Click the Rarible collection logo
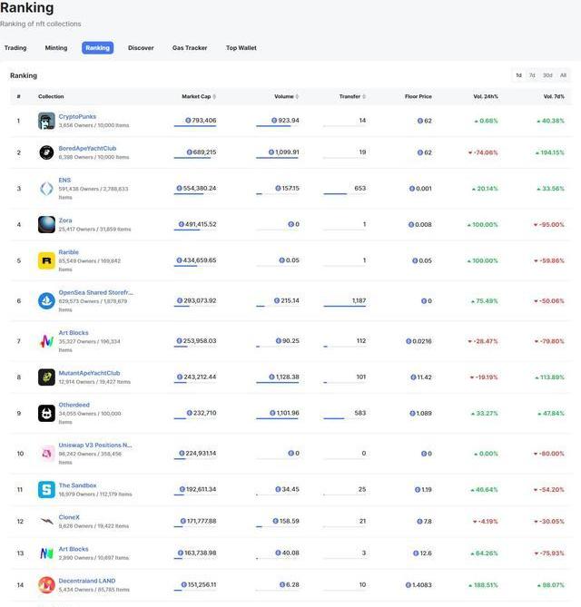 [x=46, y=260]
